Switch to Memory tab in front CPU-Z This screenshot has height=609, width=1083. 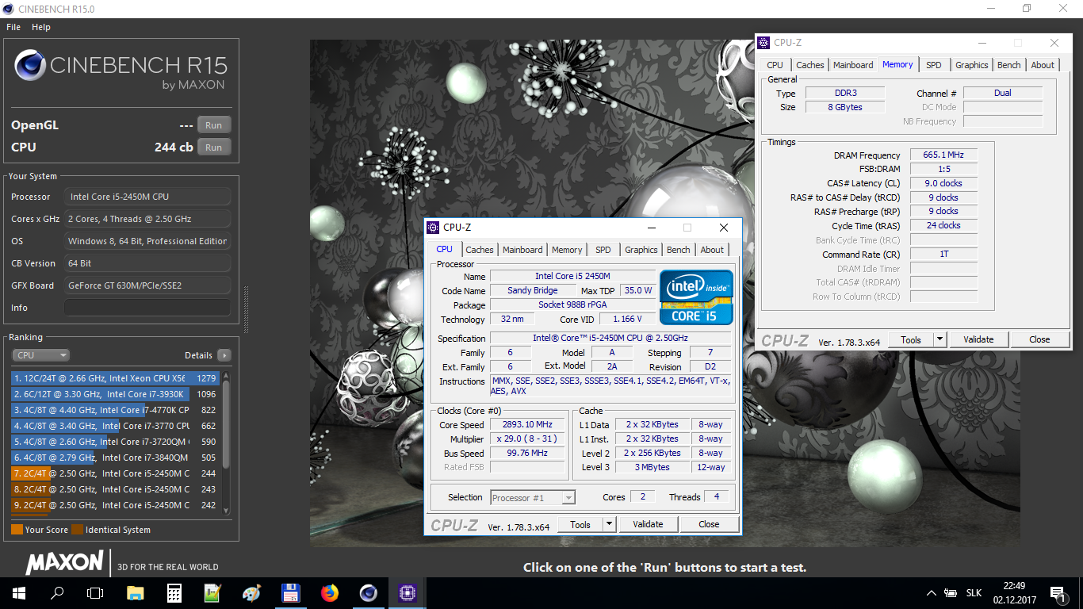click(x=567, y=250)
